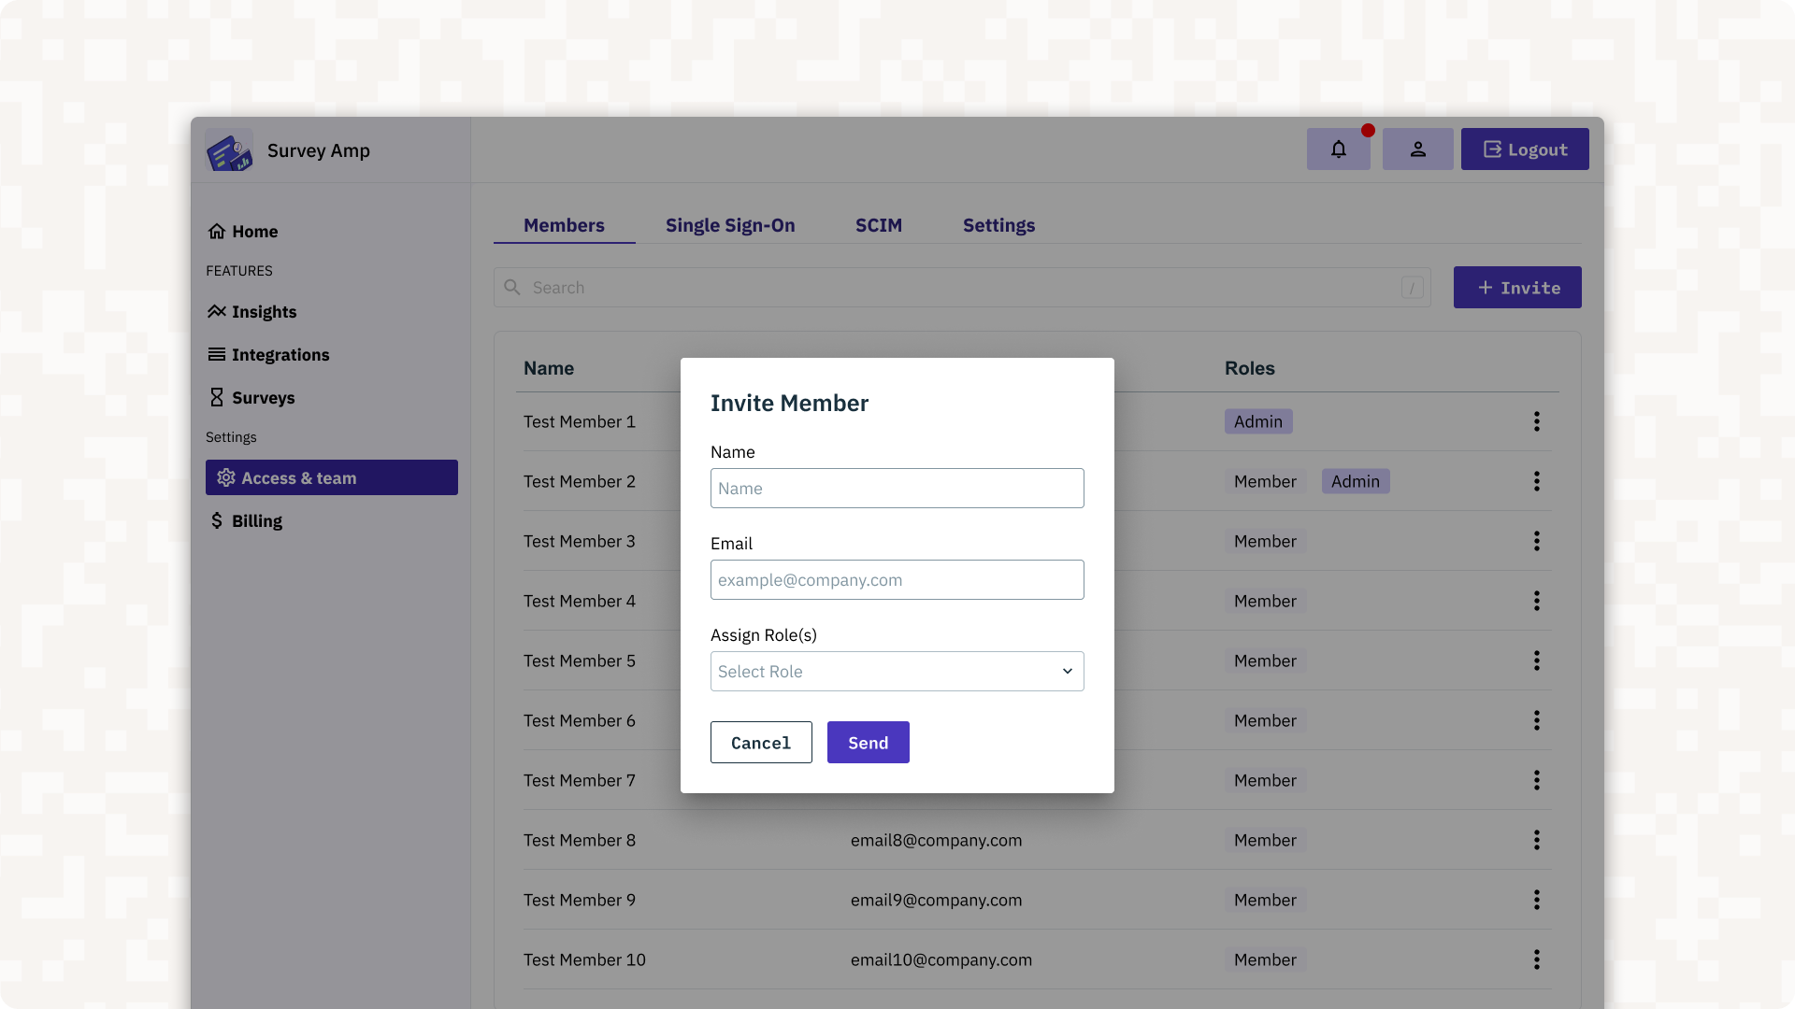1795x1009 pixels.
Task: Open three-dot menu for Test Member 5
Action: (x=1536, y=661)
